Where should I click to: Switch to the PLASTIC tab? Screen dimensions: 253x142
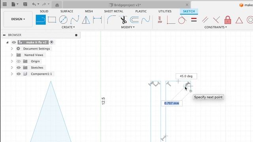(x=141, y=11)
